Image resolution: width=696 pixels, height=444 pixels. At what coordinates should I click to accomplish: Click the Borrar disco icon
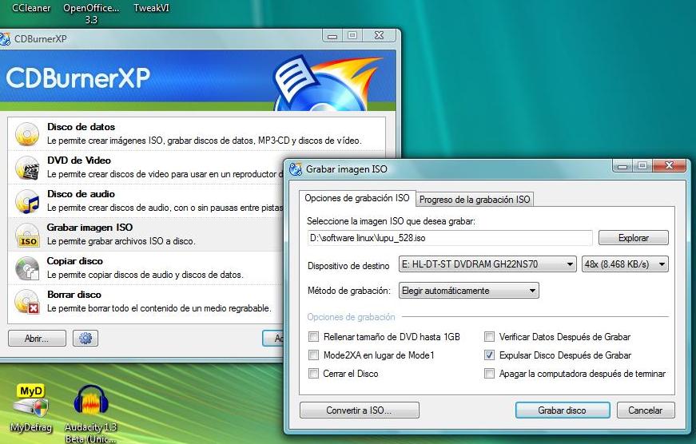(x=27, y=302)
